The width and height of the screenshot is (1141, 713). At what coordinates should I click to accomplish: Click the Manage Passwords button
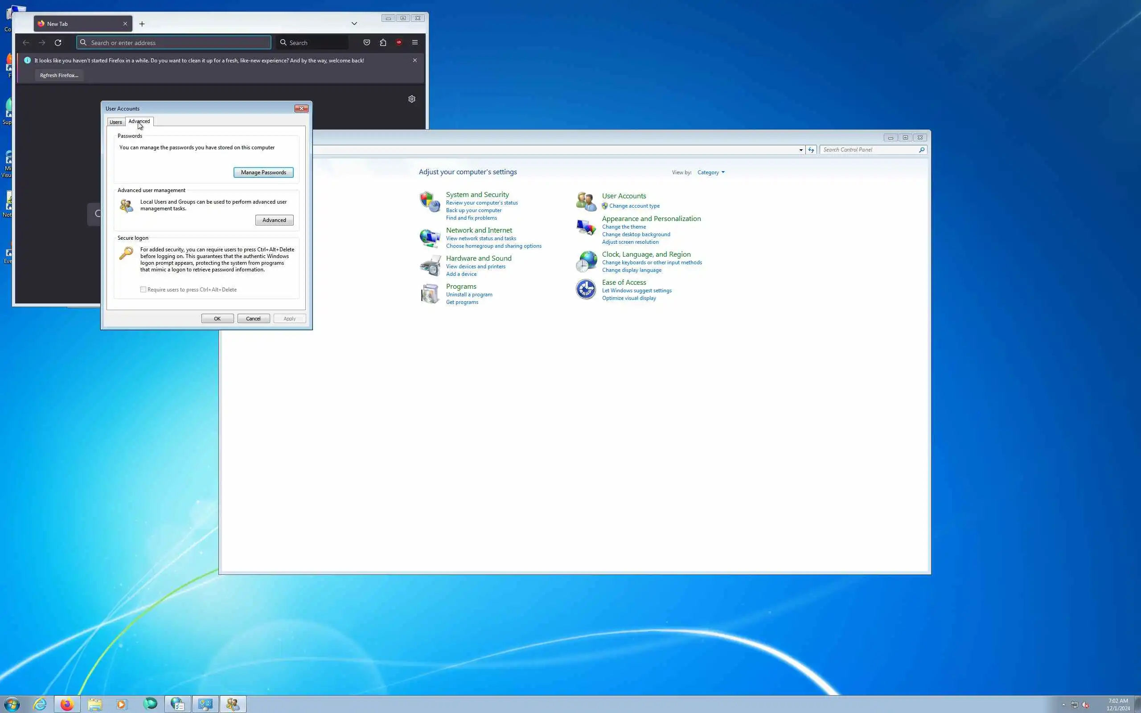pyautogui.click(x=263, y=172)
